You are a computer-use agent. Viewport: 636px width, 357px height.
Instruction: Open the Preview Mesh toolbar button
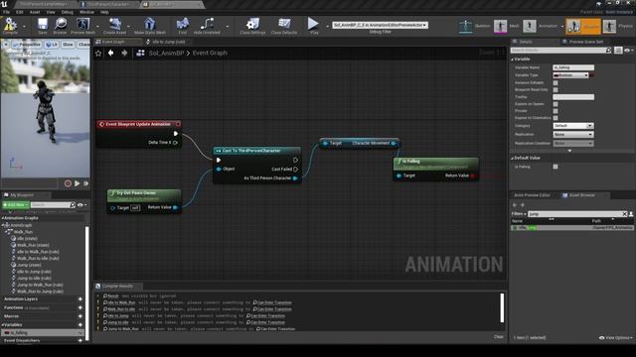(x=82, y=26)
